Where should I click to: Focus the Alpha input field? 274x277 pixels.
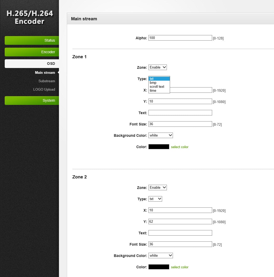point(180,38)
